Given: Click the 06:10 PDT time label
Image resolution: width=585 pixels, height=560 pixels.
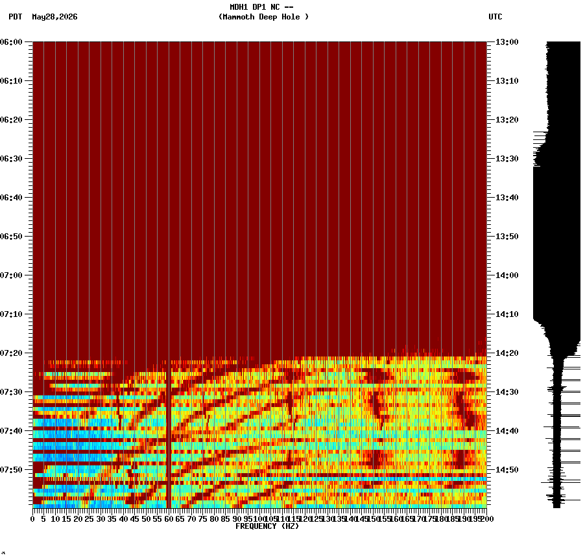Looking at the screenshot, I should click(x=11, y=81).
